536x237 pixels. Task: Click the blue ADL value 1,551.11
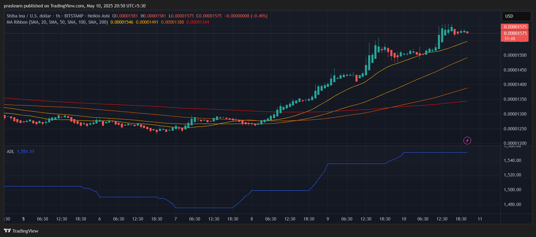click(x=26, y=152)
